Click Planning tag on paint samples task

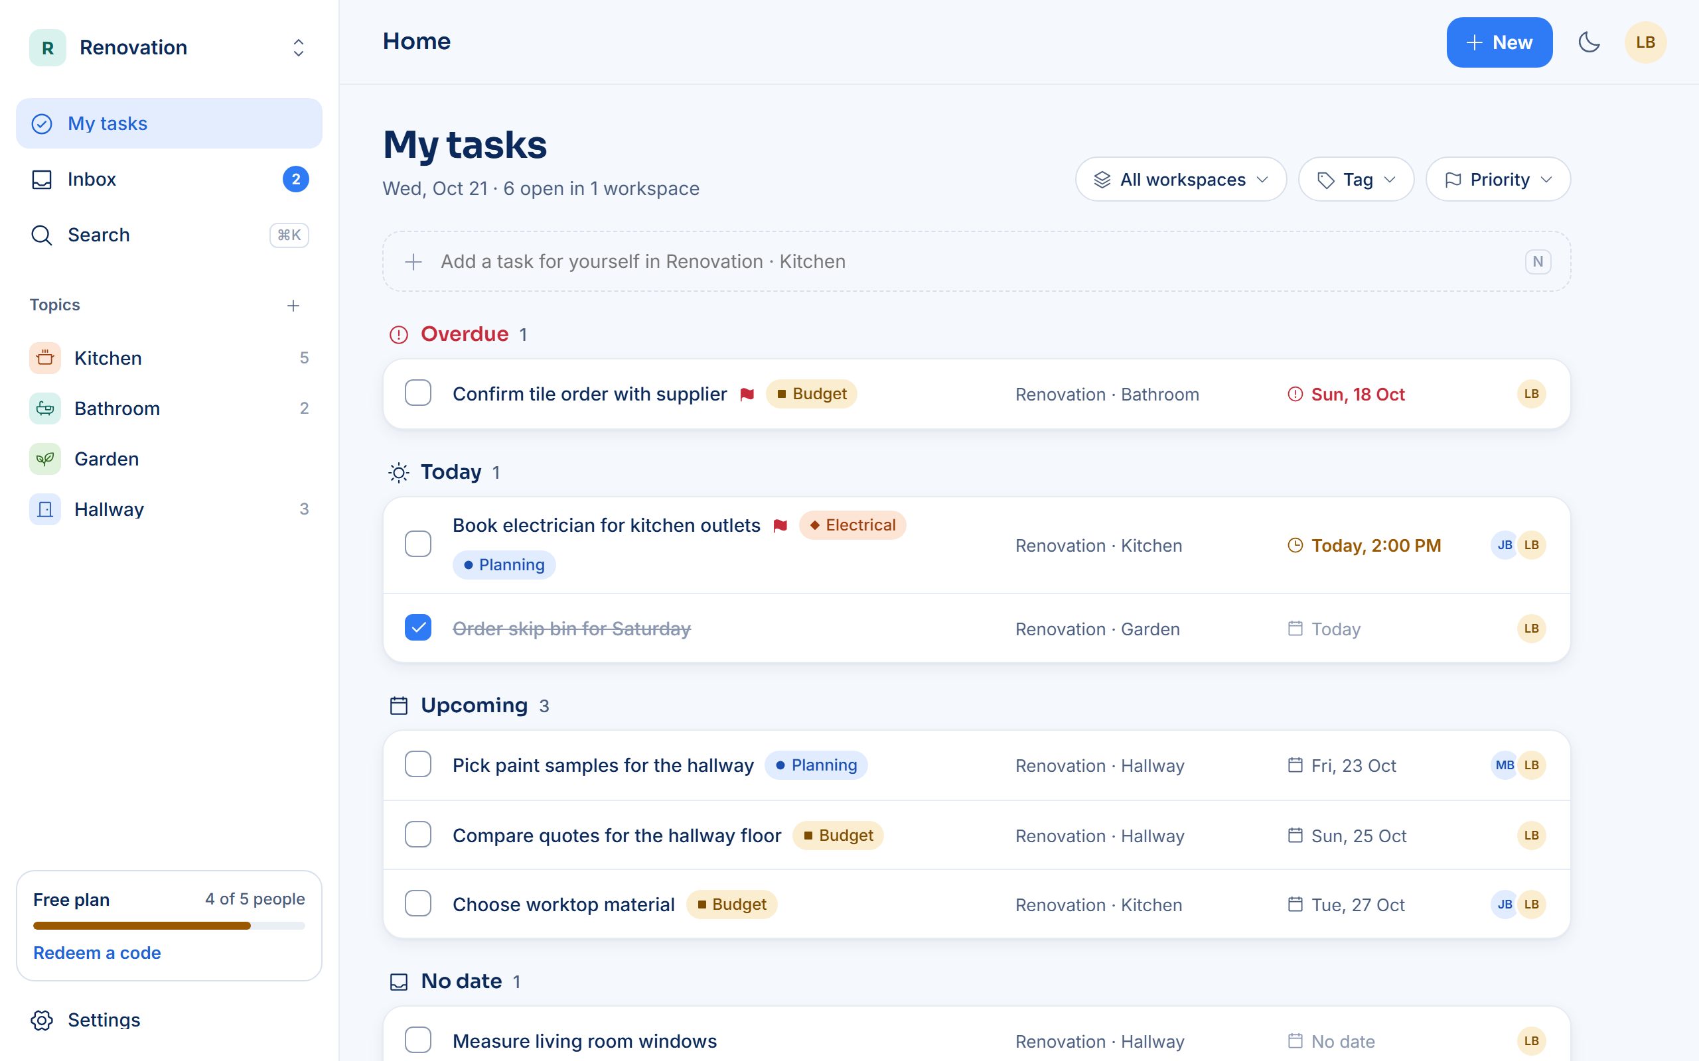816,765
